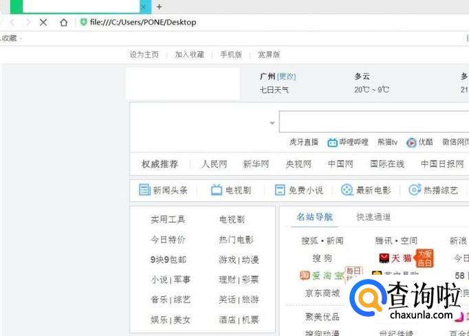Click the 天猫 logo icon
Image resolution: width=469 pixels, height=336 pixels.
pyautogui.click(x=384, y=258)
